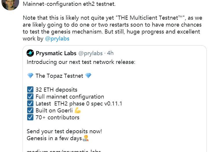Screen dimensions: 209x152
Task: Click the diamond emoji after "The Topaz Testnet"
Action: pyautogui.click(x=88, y=76)
